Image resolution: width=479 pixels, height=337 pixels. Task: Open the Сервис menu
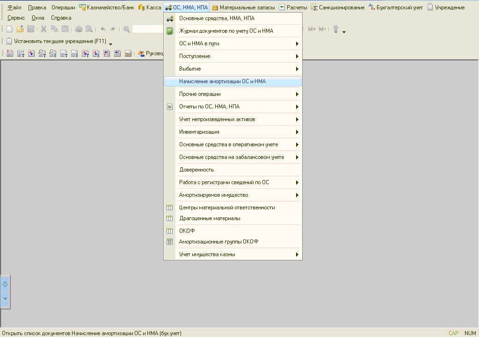coord(16,18)
